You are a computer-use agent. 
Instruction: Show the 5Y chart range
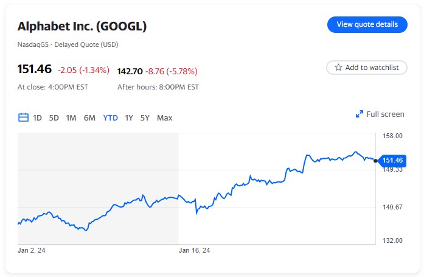(145, 117)
